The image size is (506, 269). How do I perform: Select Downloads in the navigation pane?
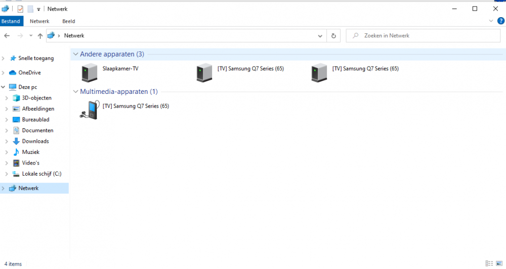35,141
